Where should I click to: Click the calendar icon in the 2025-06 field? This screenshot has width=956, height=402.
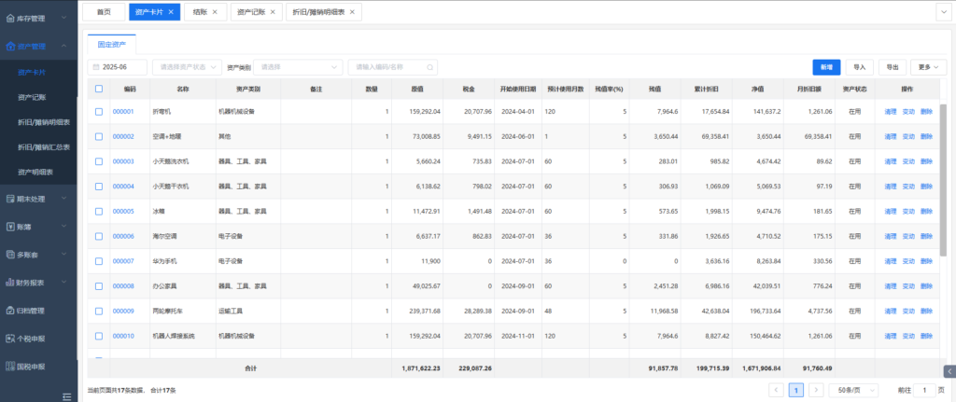click(x=96, y=67)
